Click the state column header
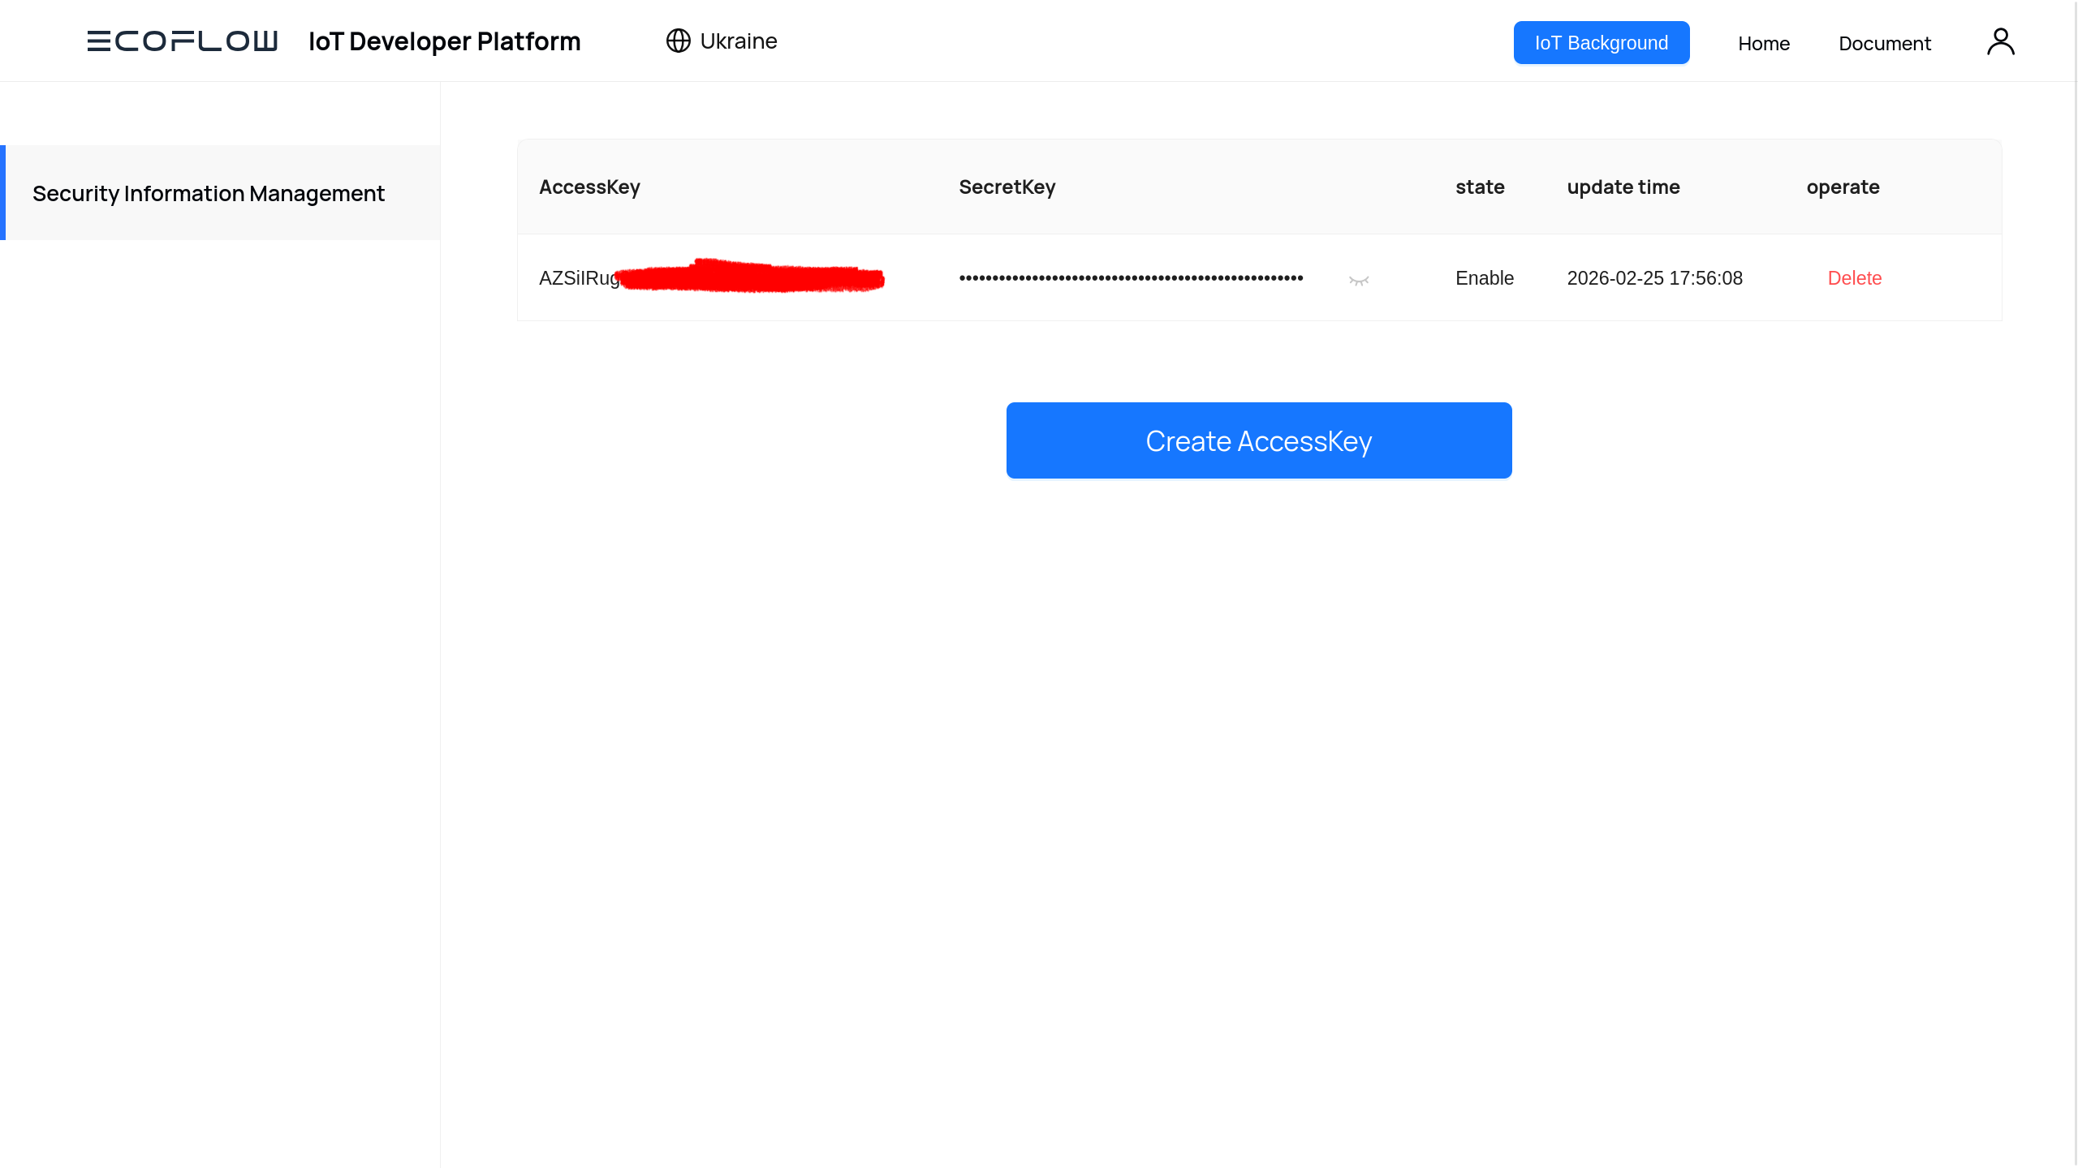 [x=1479, y=187]
